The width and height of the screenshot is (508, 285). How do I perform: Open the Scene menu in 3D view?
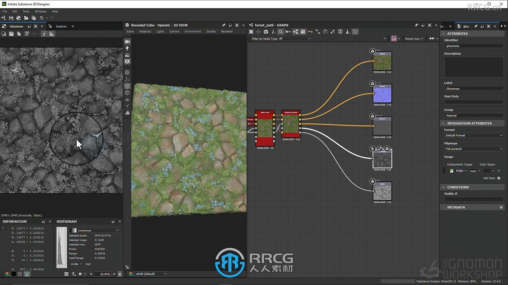(x=130, y=32)
